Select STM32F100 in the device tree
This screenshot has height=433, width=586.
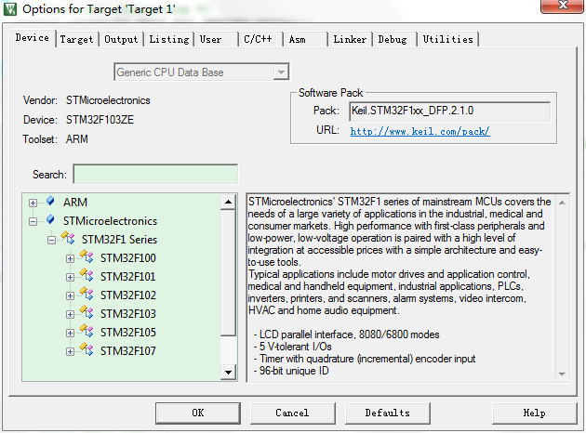pyautogui.click(x=128, y=258)
